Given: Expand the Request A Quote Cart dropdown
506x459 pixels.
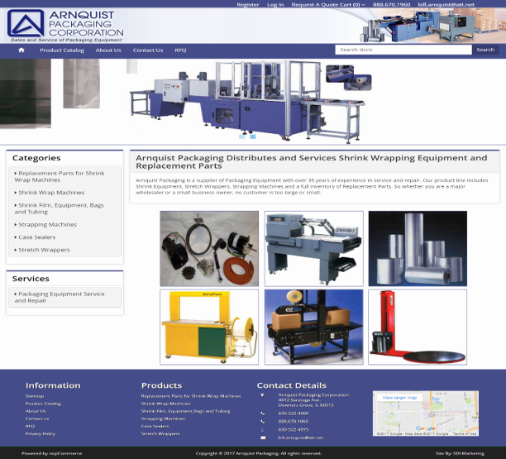Looking at the screenshot, I should click(327, 5).
